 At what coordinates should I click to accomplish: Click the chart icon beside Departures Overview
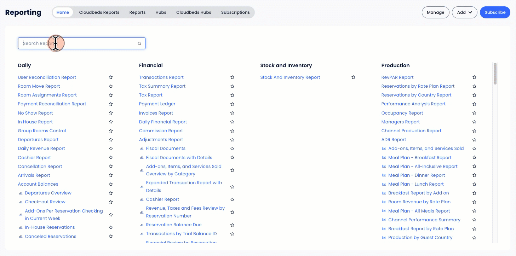20,193
